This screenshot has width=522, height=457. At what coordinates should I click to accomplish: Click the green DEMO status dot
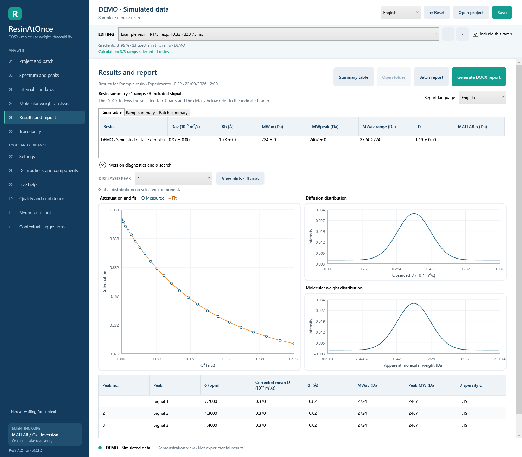click(100, 448)
